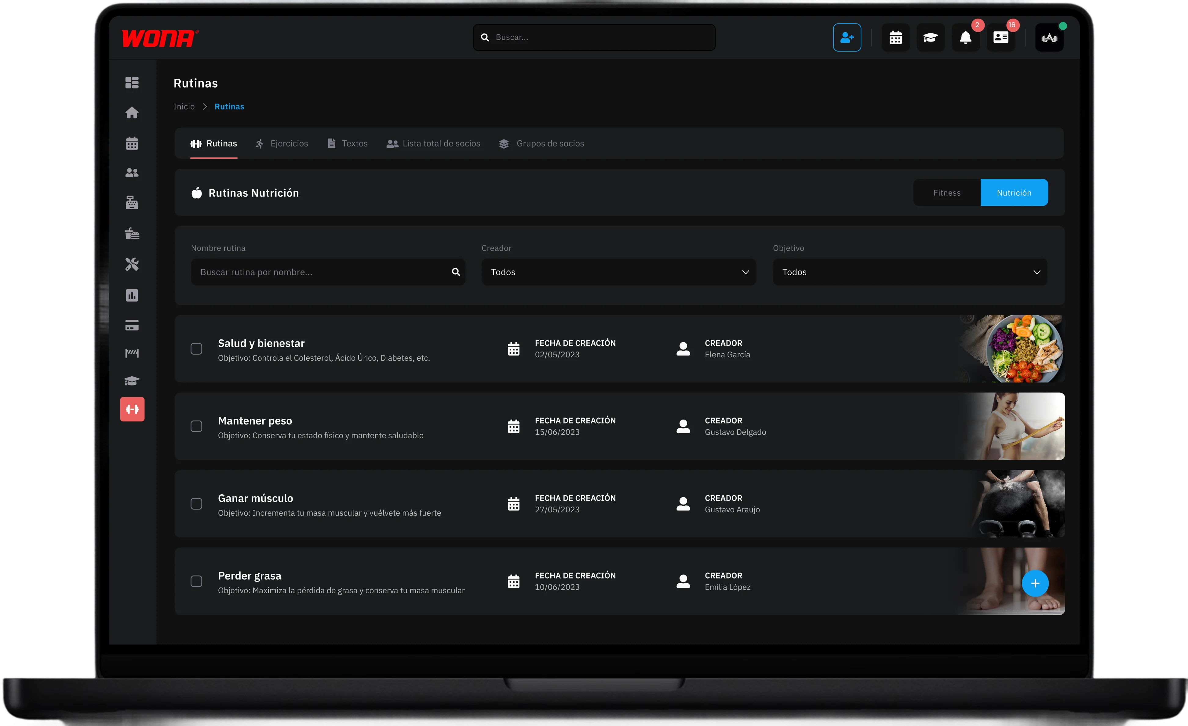The width and height of the screenshot is (1188, 726).
Task: Click objective text about pérdida de grasa
Action: click(341, 591)
